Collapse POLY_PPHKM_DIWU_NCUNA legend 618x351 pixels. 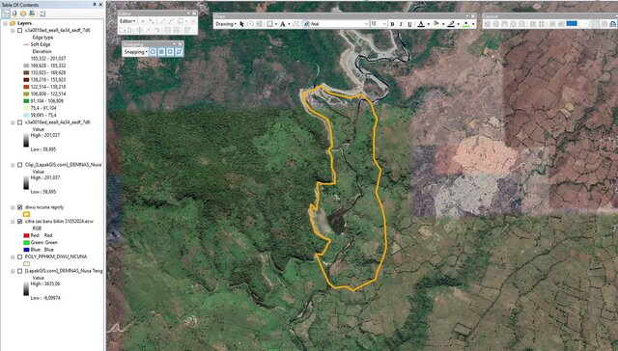pos(13,256)
